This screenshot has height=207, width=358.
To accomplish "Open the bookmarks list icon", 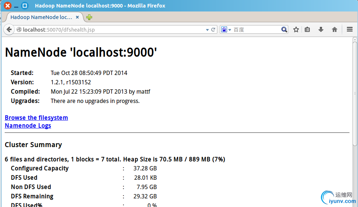I will tap(307, 29).
